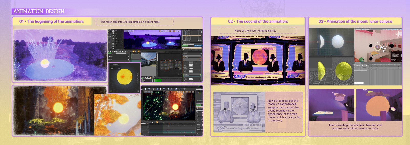
Task: Open the yellow smiling moon model preview
Action: click(125, 77)
